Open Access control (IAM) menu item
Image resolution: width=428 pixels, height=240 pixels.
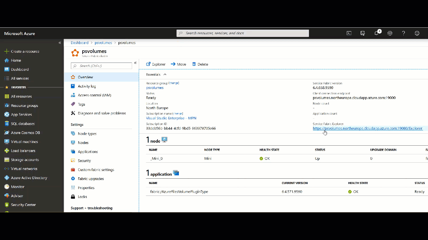pyautogui.click(x=101, y=95)
